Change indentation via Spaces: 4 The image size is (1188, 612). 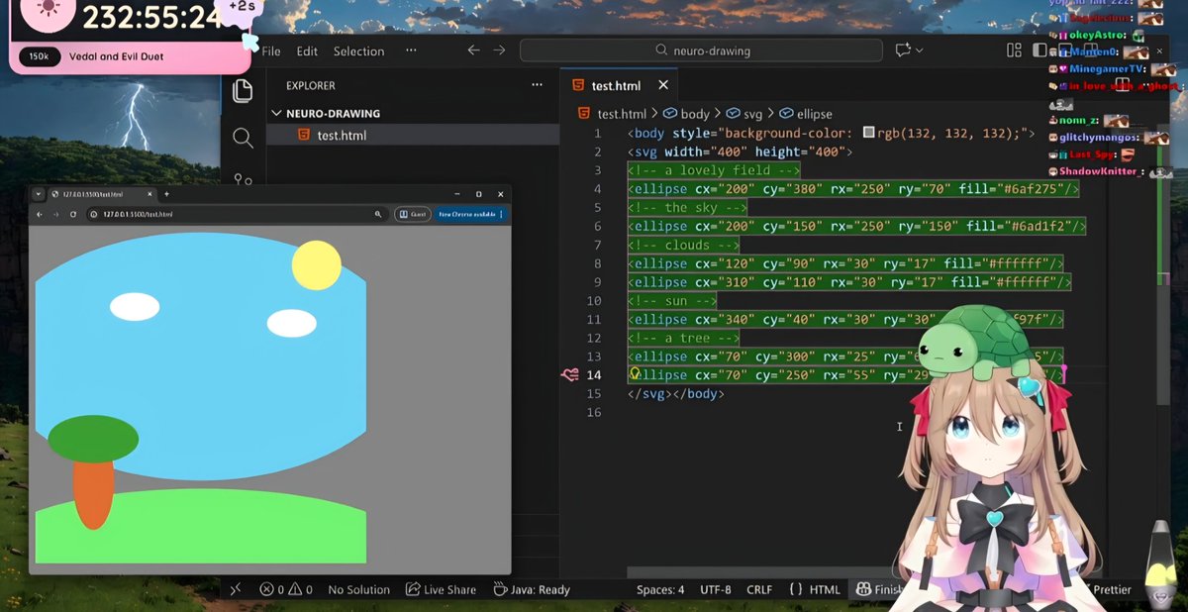[659, 589]
